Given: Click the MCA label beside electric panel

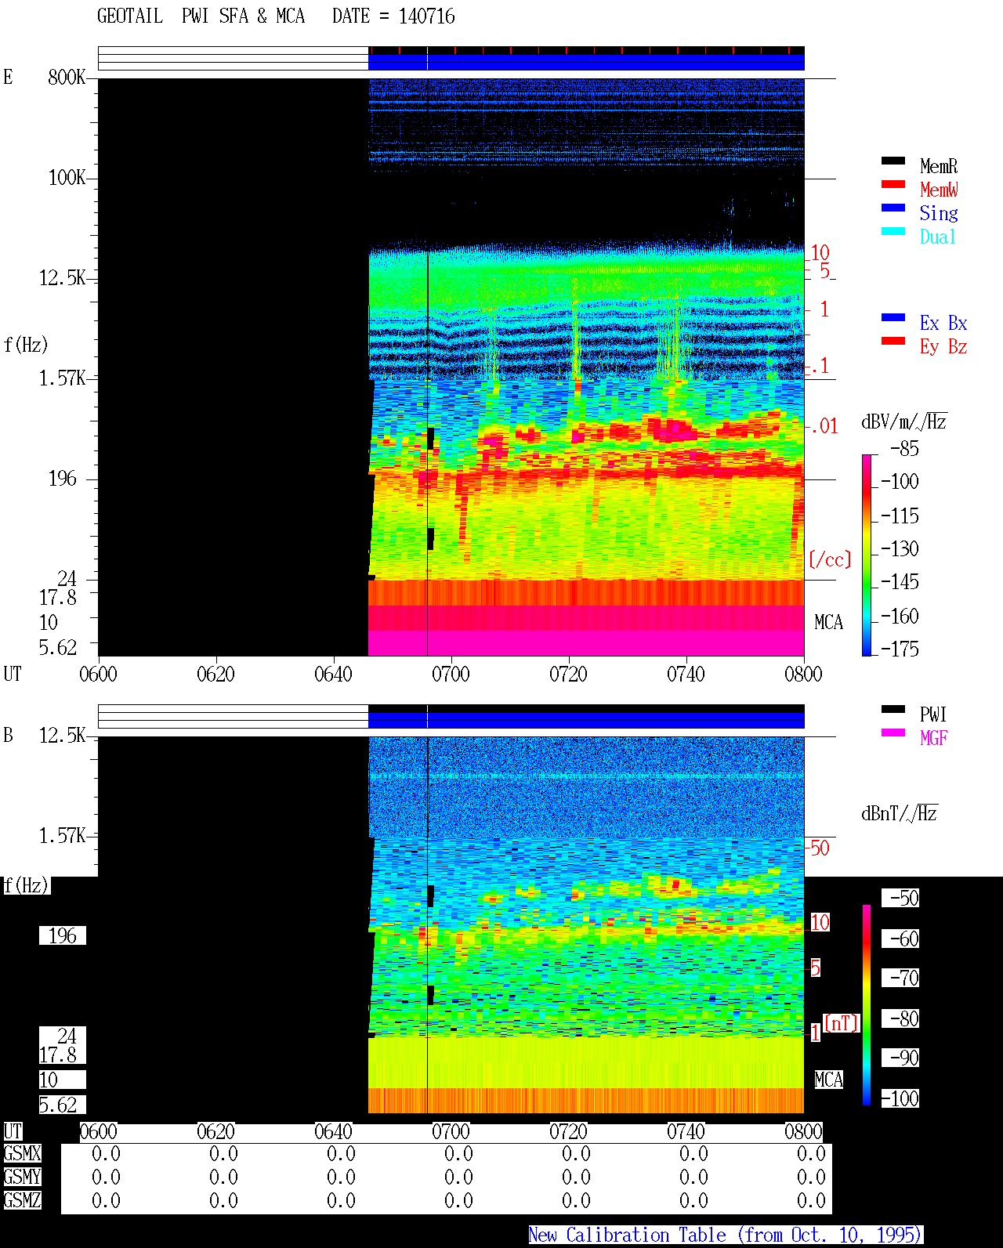Looking at the screenshot, I should pyautogui.click(x=828, y=622).
